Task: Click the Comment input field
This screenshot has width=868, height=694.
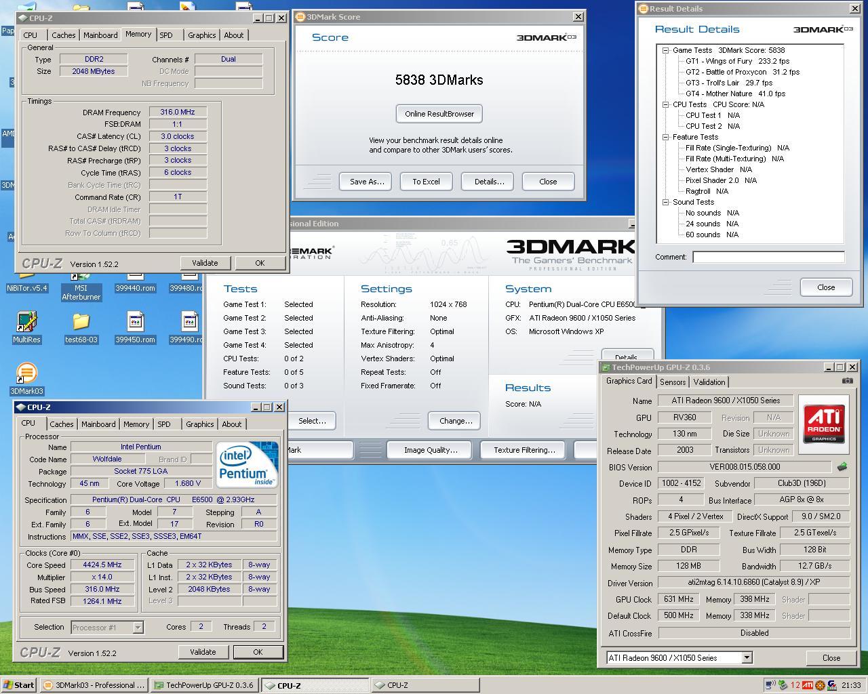Action: tap(768, 257)
